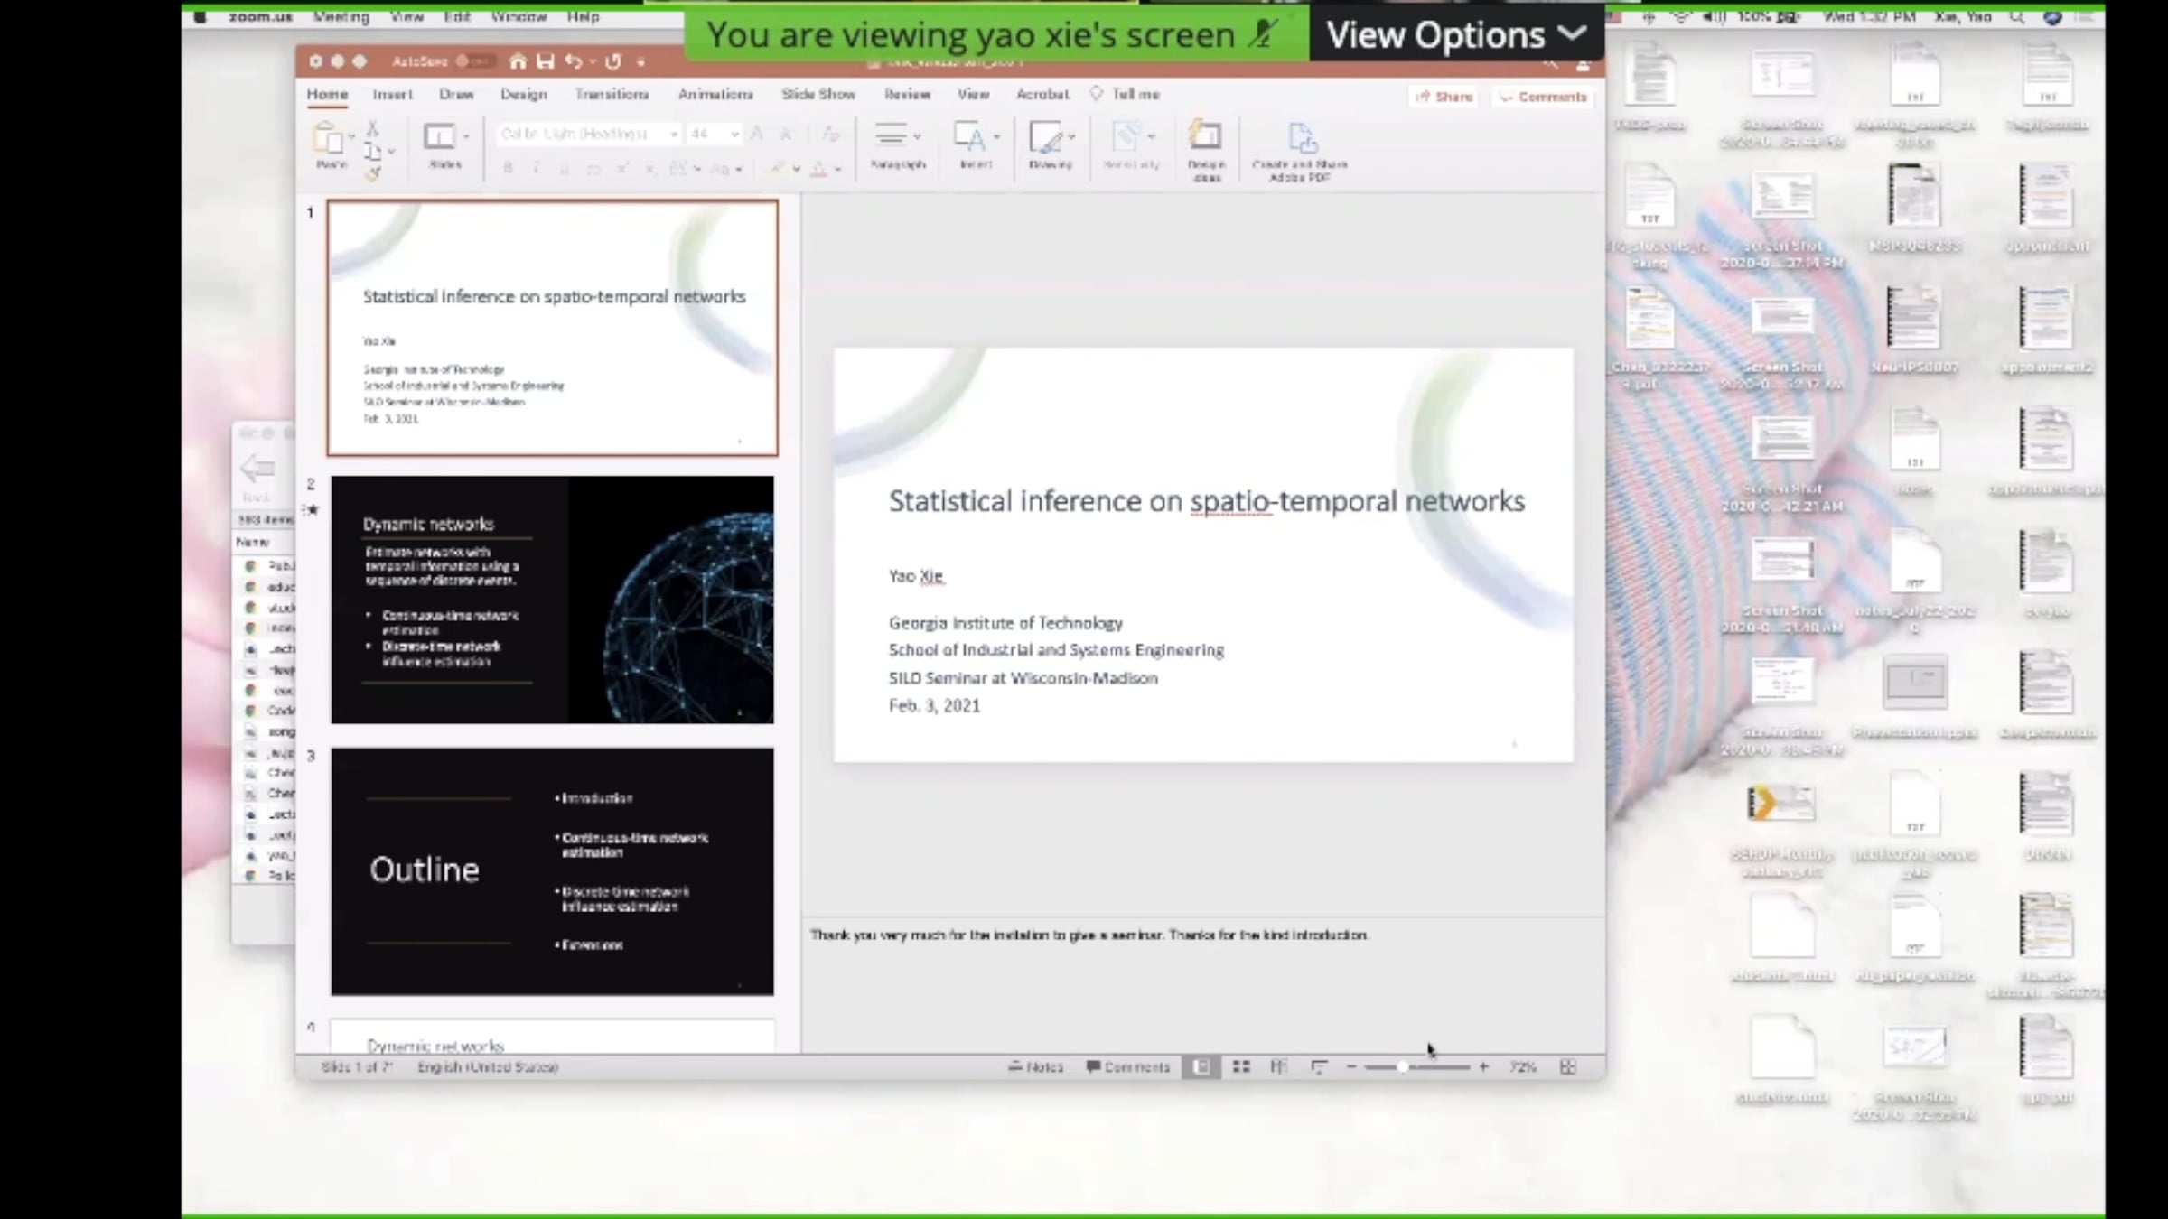This screenshot has height=1219, width=2168.
Task: Cut selection with the scissors icon
Action: click(372, 129)
